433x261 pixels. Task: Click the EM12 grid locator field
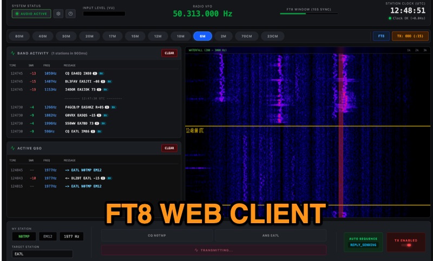[48, 236]
